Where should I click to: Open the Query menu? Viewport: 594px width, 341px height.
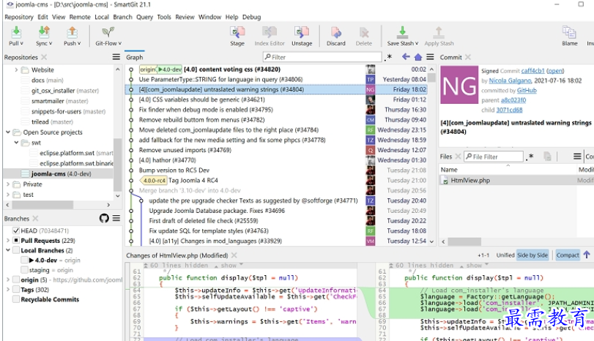144,17
